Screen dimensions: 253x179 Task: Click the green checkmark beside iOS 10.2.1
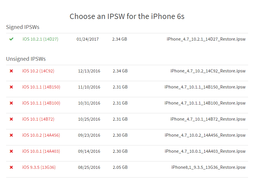click(11, 39)
